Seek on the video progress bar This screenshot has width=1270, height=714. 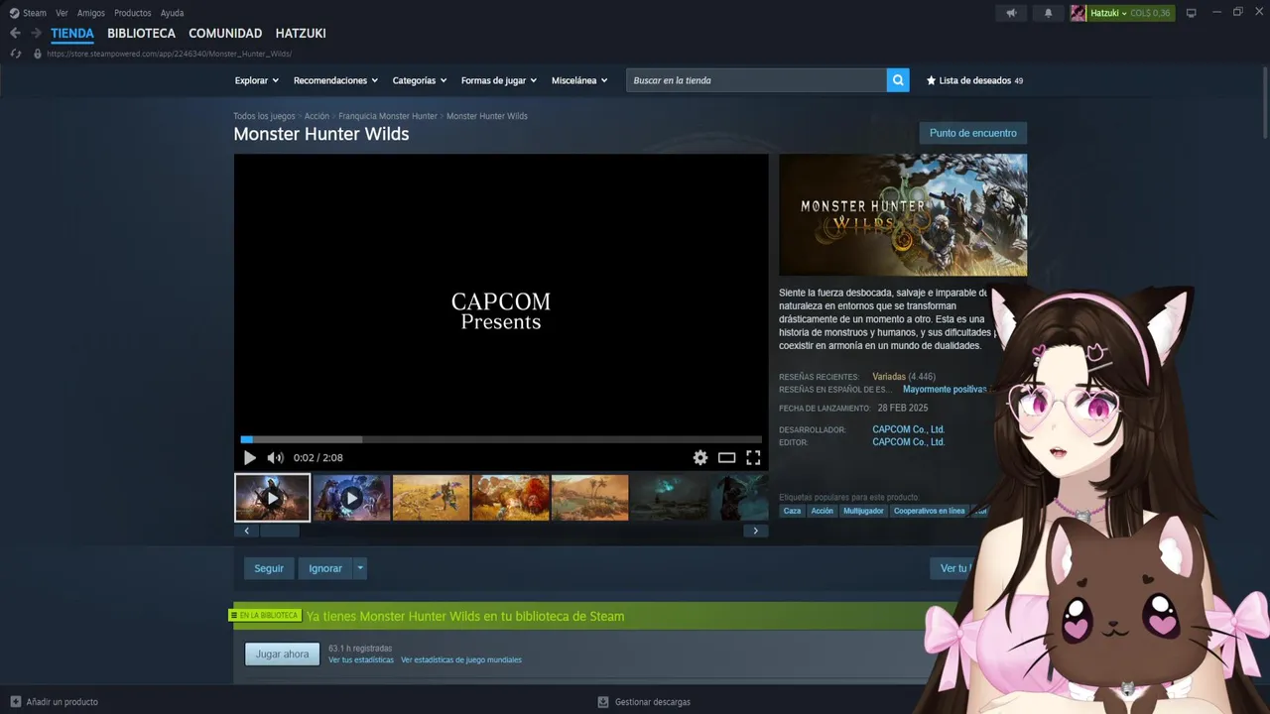[x=501, y=439]
